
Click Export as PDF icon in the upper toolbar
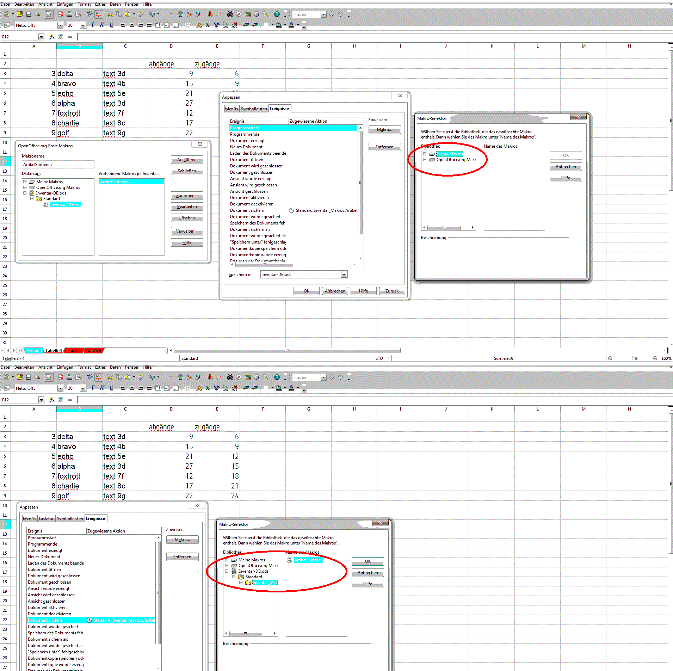[x=61, y=14]
